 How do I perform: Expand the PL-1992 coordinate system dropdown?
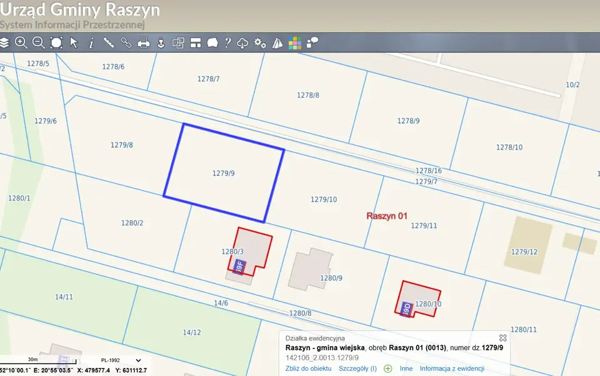pyautogui.click(x=139, y=360)
